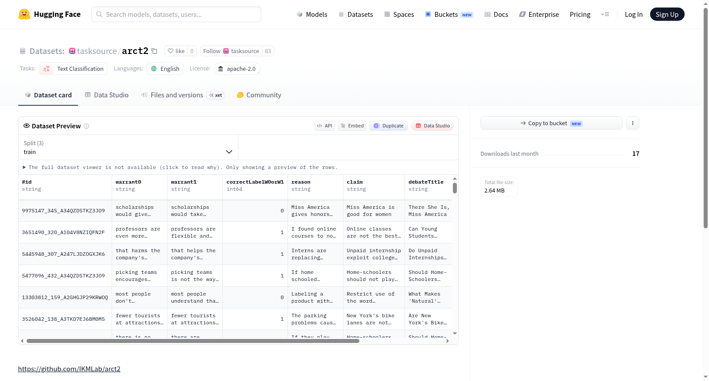Image resolution: width=709 pixels, height=381 pixels.
Task: Click the table scroll left arrow
Action: (x=22, y=341)
